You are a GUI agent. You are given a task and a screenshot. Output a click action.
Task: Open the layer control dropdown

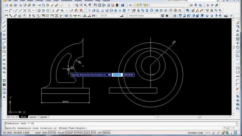point(188,5)
